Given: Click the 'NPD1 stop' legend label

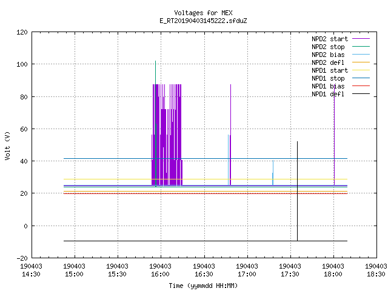Looking at the screenshot, I should point(328,78).
